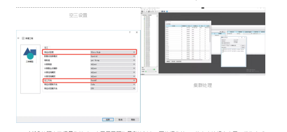Open the 计算径向畸变 Adjust dropdown
Viewport: 287px width, 132px height.
pos(113,72)
